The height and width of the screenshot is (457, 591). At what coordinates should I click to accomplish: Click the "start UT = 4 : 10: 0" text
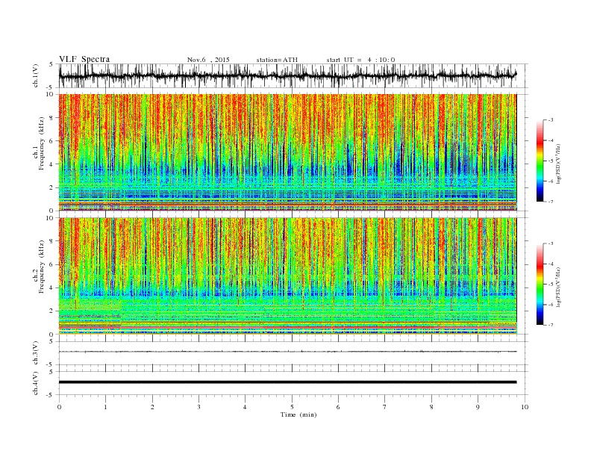coord(360,60)
